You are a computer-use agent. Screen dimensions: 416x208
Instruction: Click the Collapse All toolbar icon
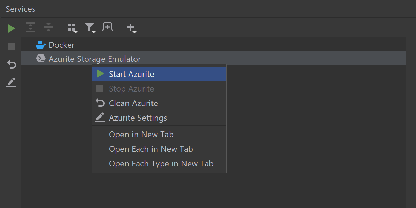[x=49, y=27]
